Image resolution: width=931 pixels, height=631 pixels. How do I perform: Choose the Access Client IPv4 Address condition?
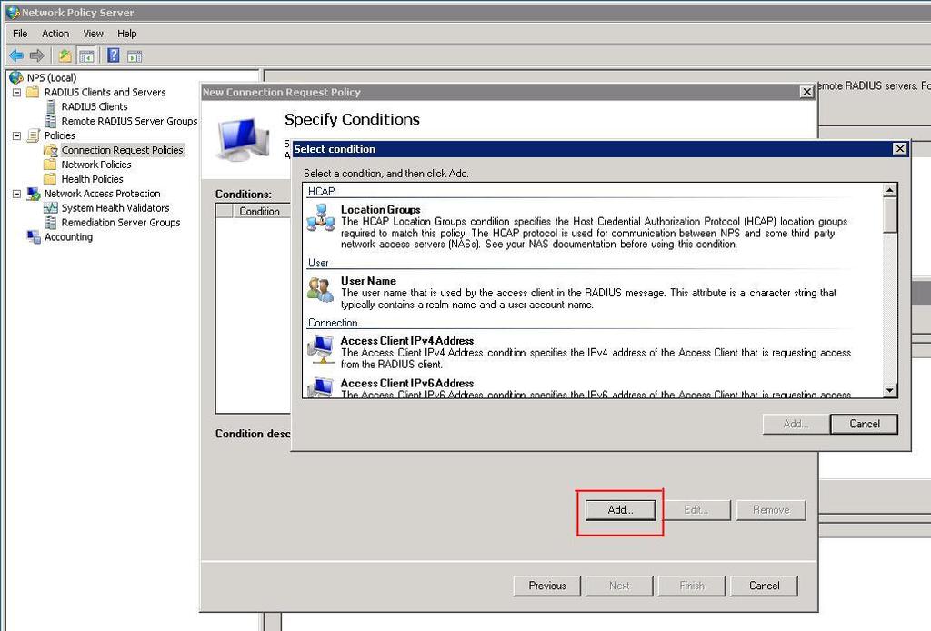(x=579, y=352)
